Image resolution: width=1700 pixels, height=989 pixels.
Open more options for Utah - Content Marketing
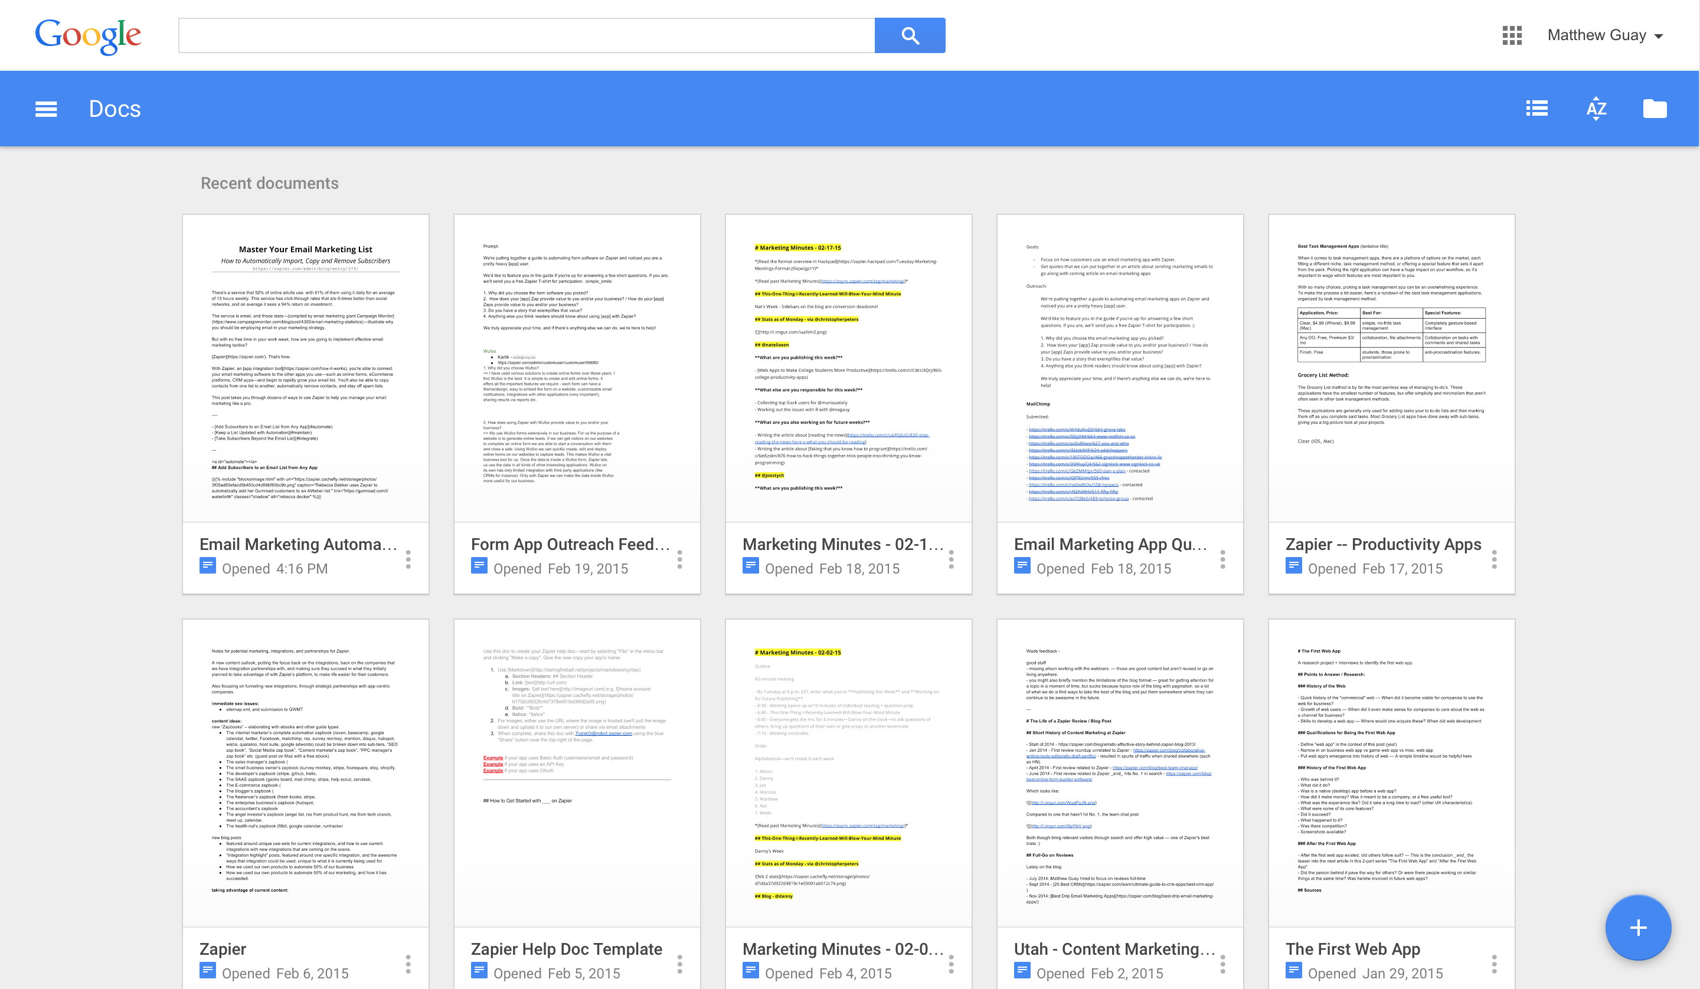coord(1222,964)
